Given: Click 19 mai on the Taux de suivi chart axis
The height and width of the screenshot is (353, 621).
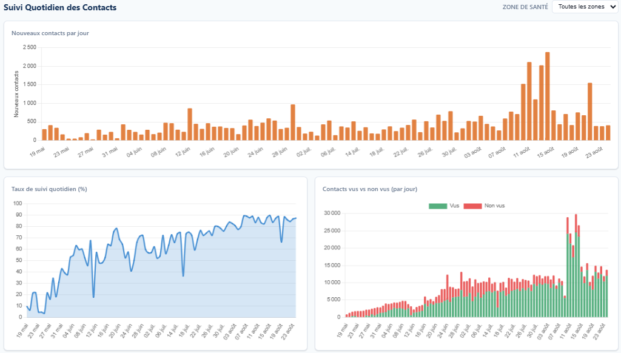Looking at the screenshot, I should tap(22, 331).
